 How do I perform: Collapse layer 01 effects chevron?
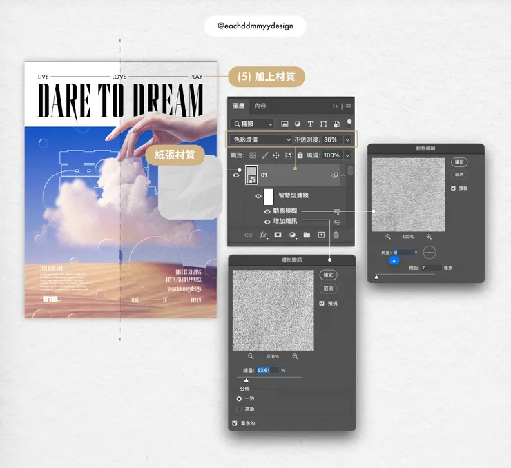(x=343, y=175)
